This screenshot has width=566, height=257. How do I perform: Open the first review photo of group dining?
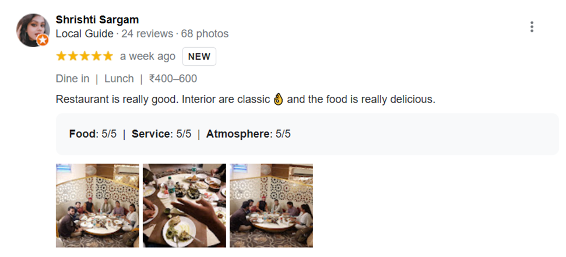pos(97,205)
